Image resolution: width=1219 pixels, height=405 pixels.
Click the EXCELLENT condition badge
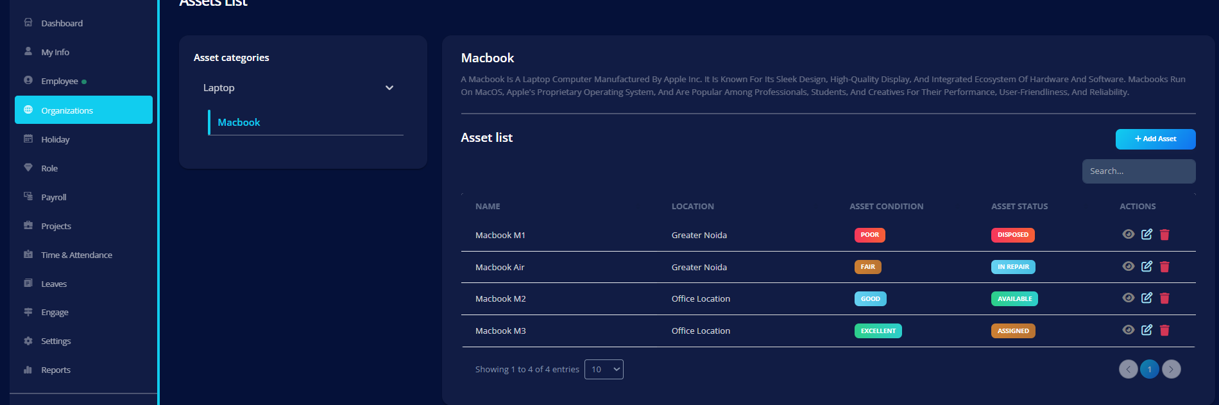(x=878, y=331)
